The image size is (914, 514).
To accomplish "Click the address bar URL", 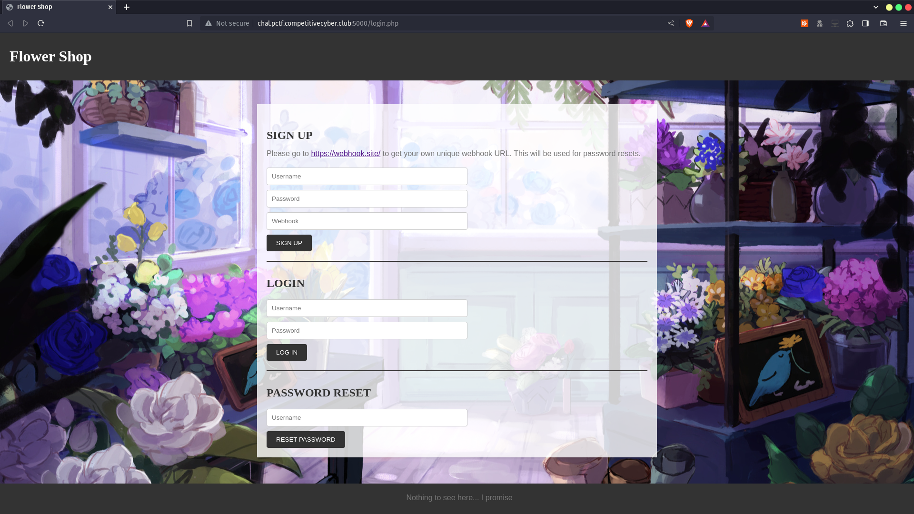I will coord(328,23).
